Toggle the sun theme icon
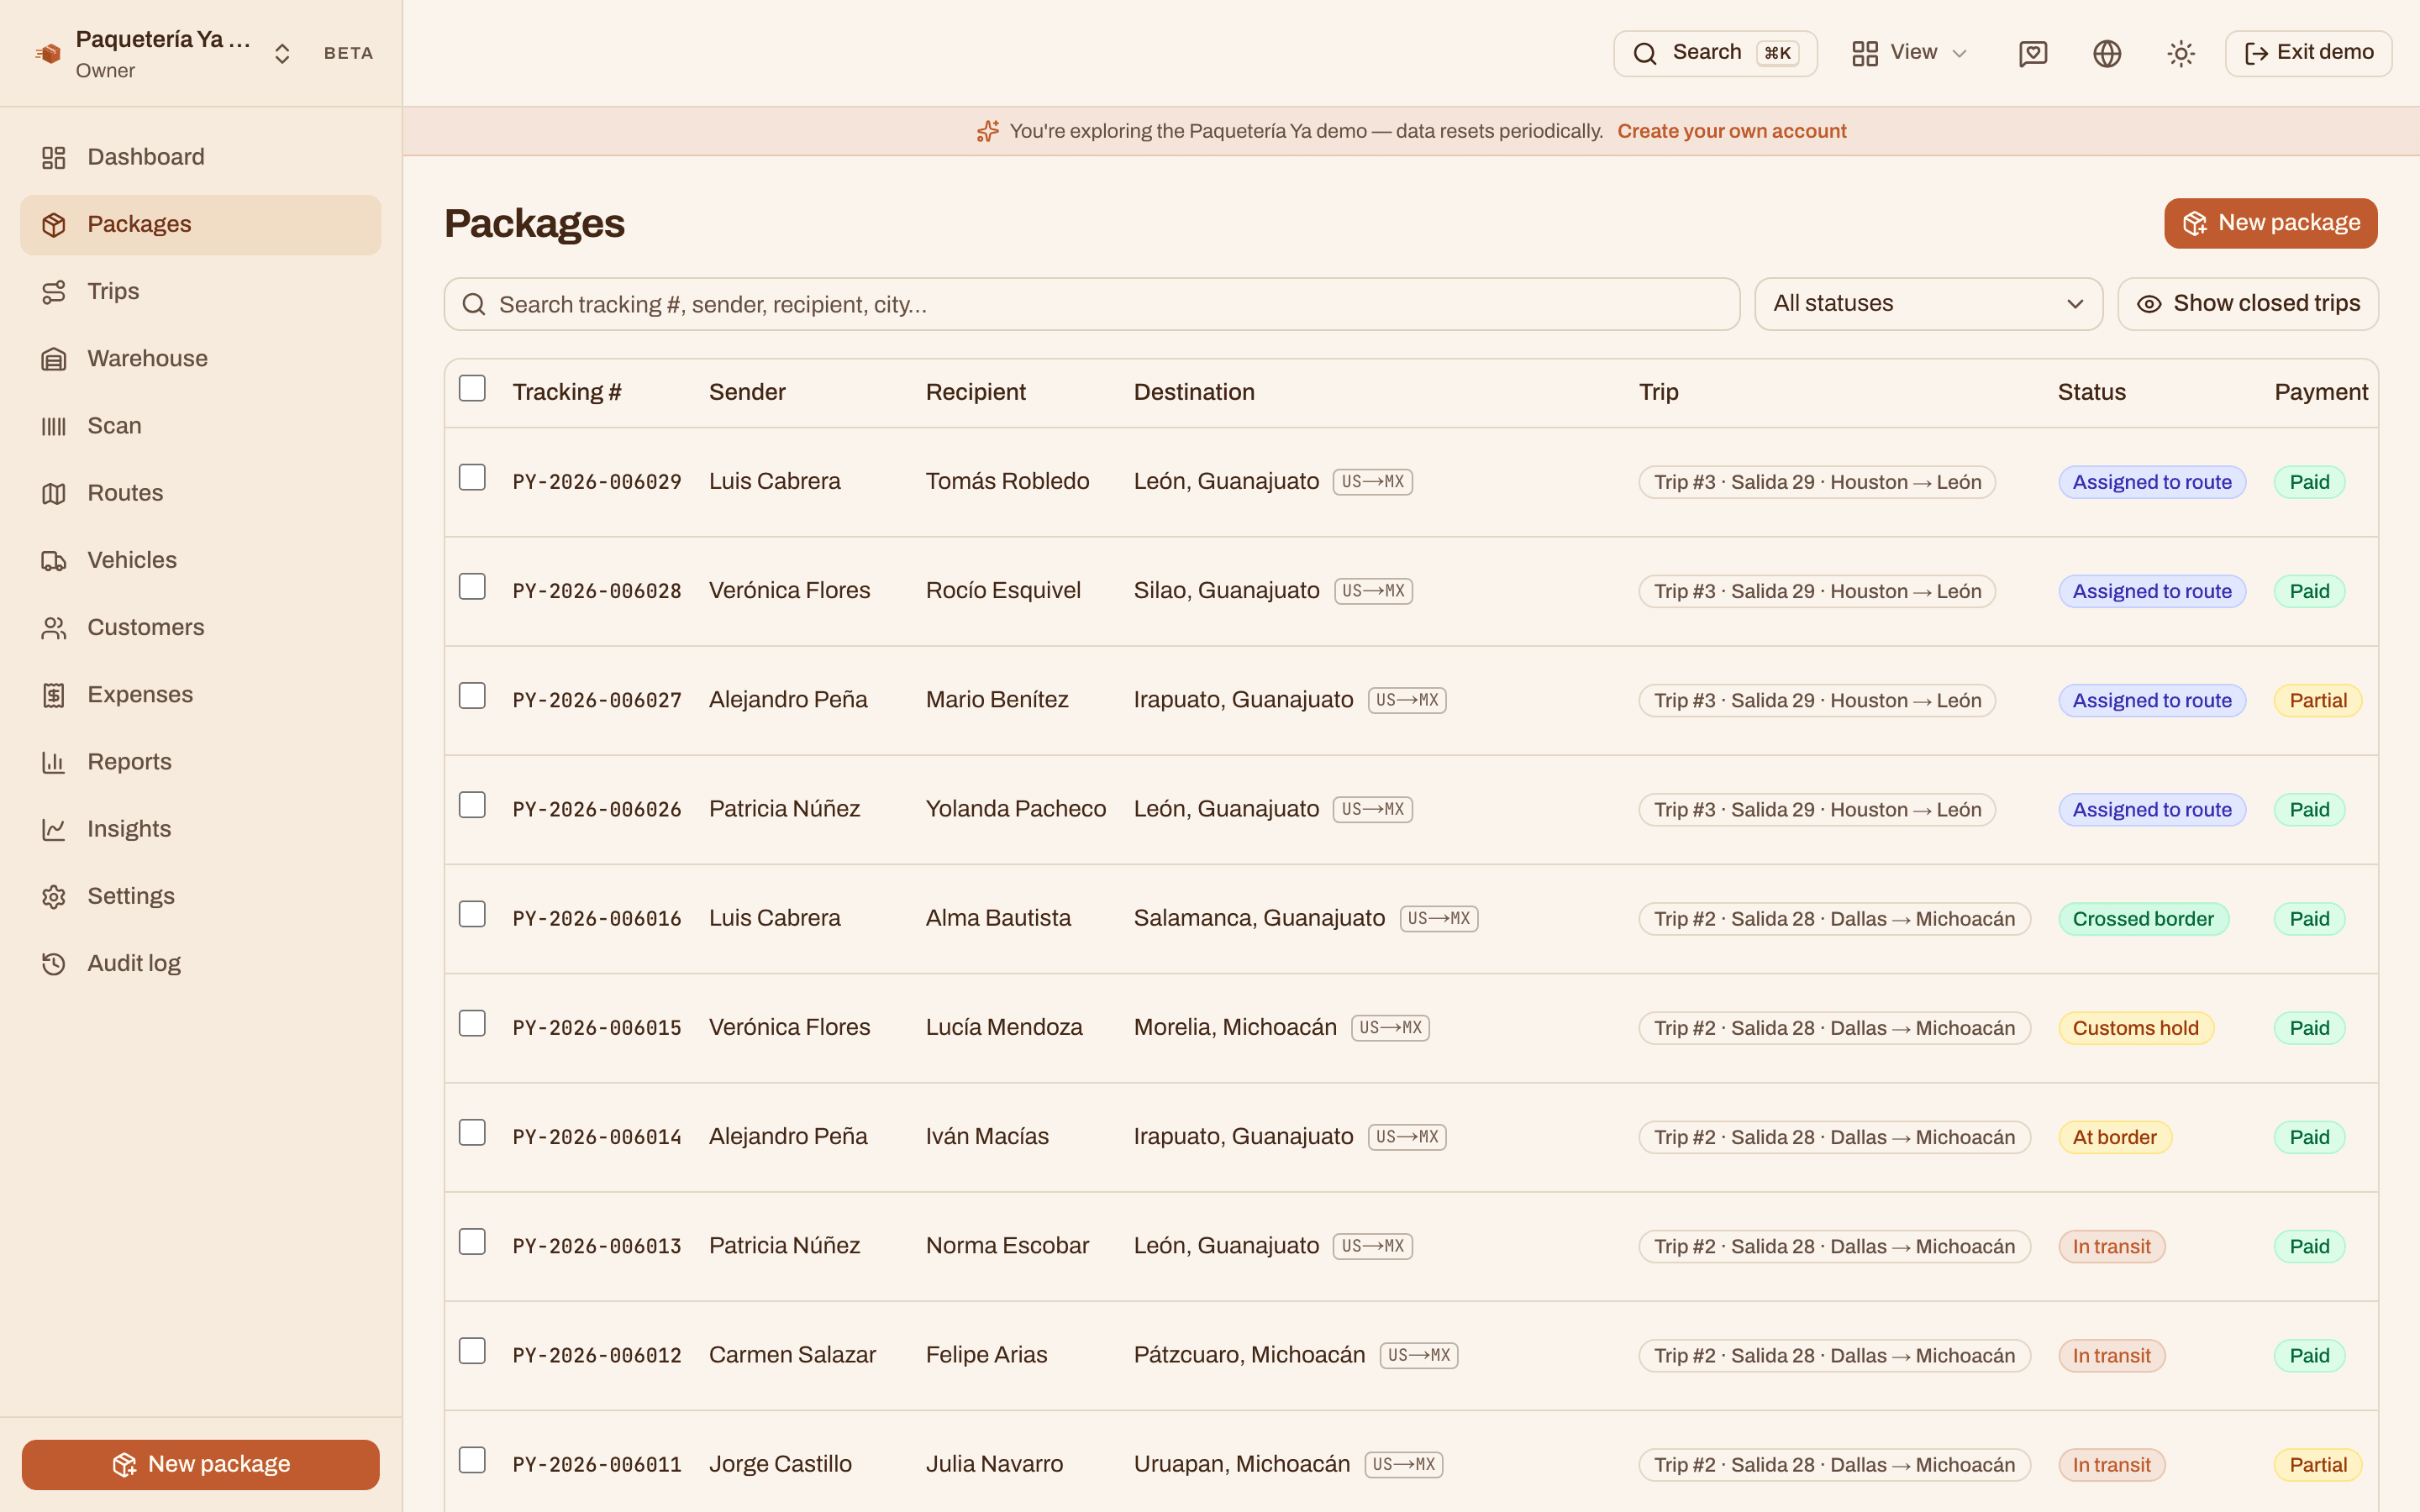 2181,53
